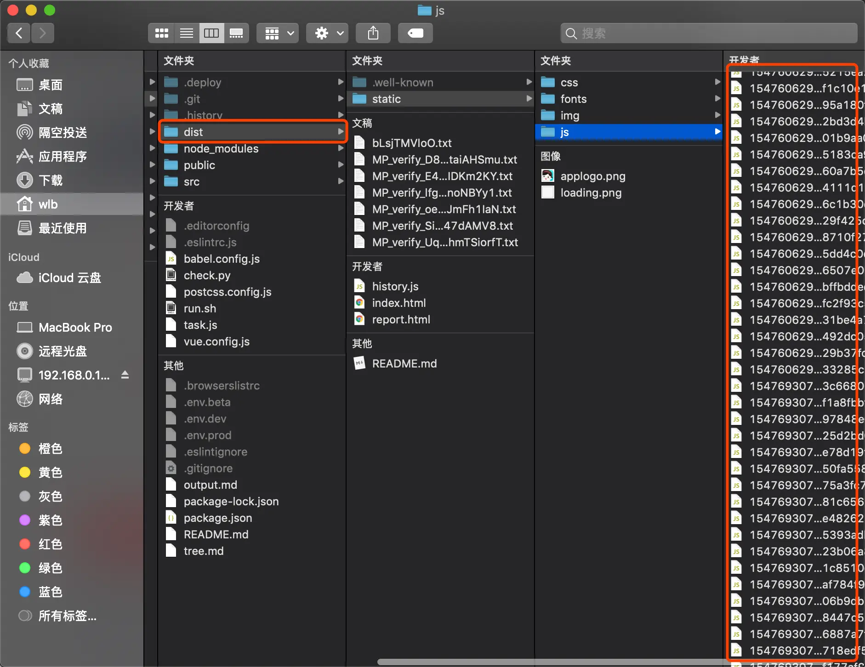Open the gear action menu dropdown
Image resolution: width=865 pixels, height=667 pixels.
pos(327,33)
